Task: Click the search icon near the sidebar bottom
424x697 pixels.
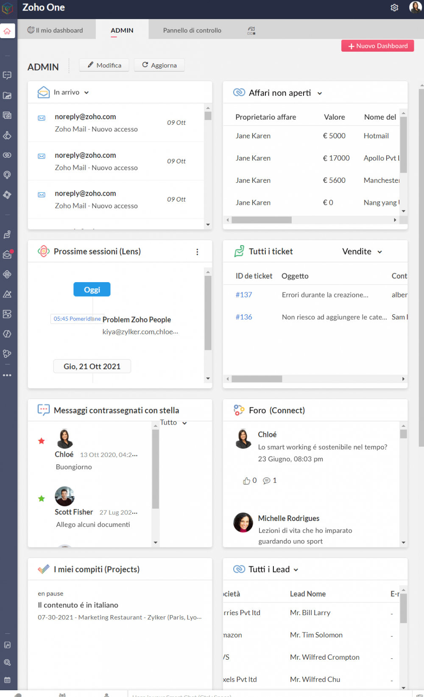Action: (7, 662)
